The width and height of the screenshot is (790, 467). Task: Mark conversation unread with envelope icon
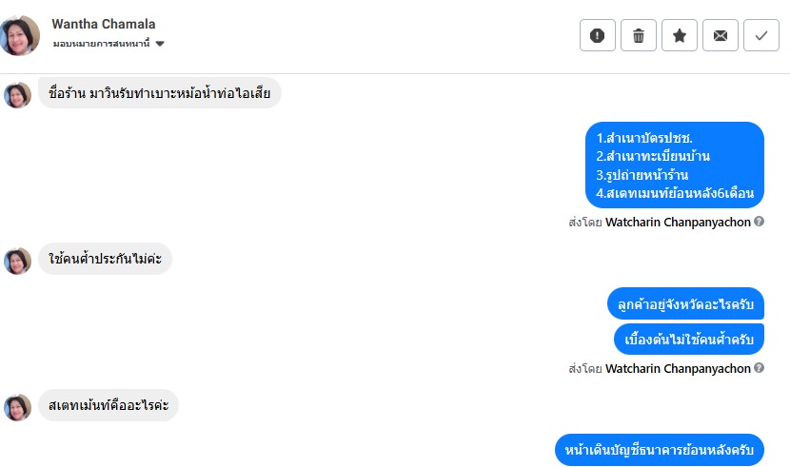point(721,35)
